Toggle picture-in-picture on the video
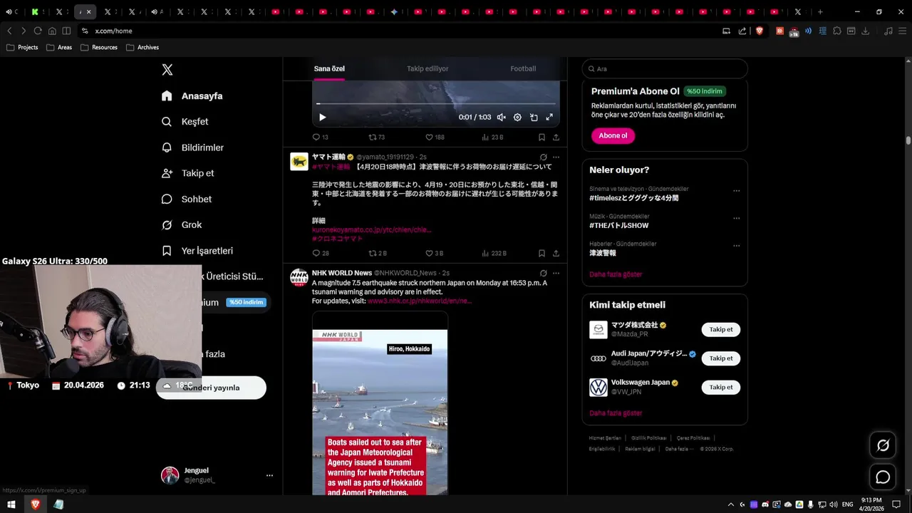 point(534,118)
